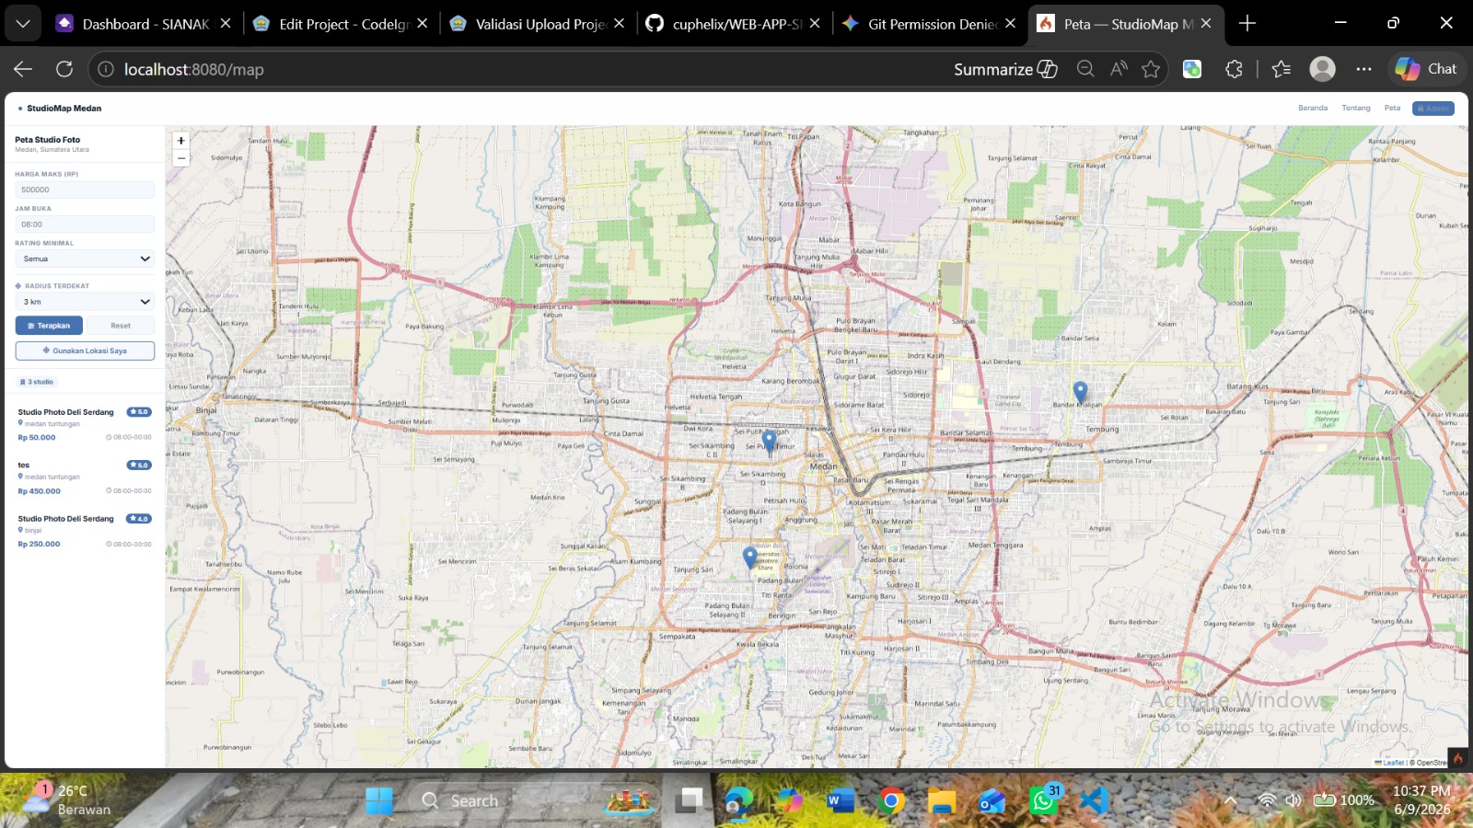
Task: Click the Read aloud icon
Action: [x=1119, y=69]
